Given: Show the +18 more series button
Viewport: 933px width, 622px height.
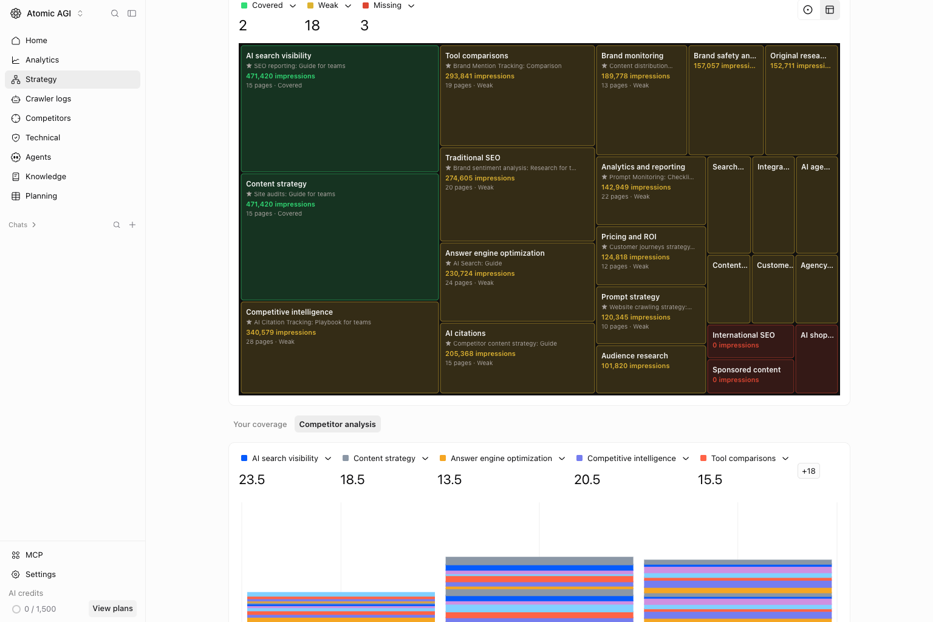Looking at the screenshot, I should (808, 471).
